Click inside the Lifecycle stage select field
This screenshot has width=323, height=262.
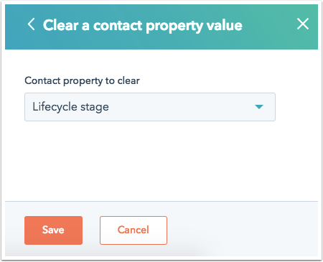tap(150, 107)
